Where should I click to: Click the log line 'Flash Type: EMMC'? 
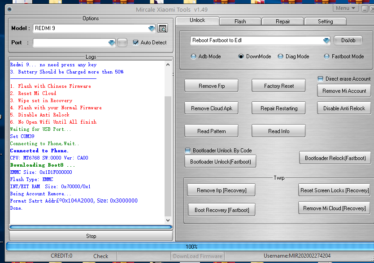pos(31,179)
